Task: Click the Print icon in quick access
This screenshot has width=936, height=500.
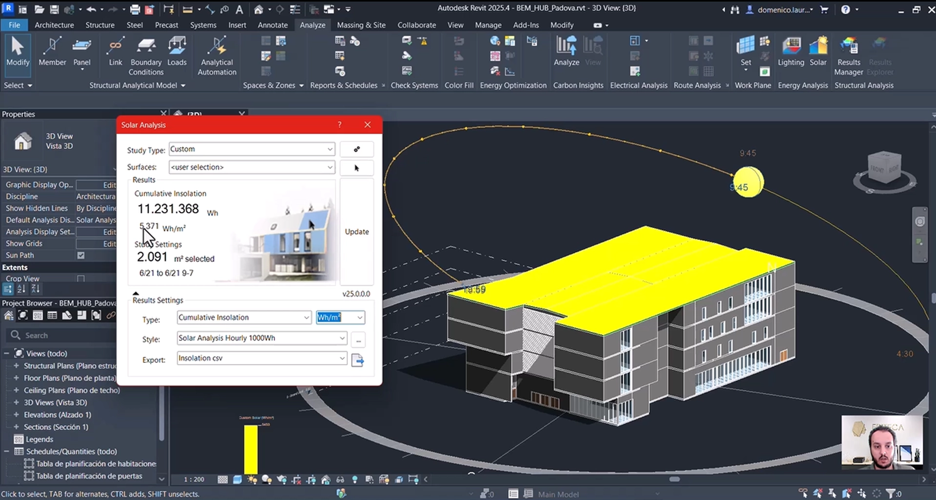Action: pos(135,9)
